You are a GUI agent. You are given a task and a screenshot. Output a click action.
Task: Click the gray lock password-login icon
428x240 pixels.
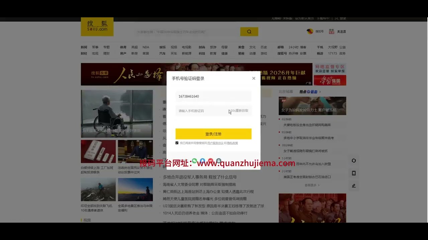coord(219,161)
